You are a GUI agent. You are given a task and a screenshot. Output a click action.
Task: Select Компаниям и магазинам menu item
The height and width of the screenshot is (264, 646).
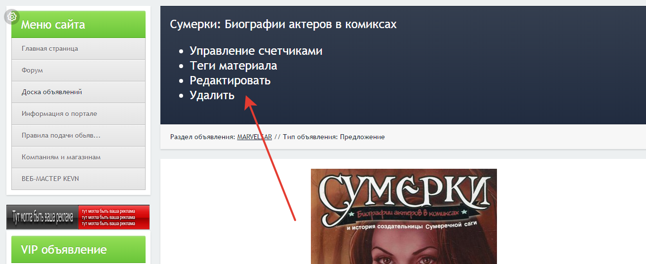click(x=78, y=157)
